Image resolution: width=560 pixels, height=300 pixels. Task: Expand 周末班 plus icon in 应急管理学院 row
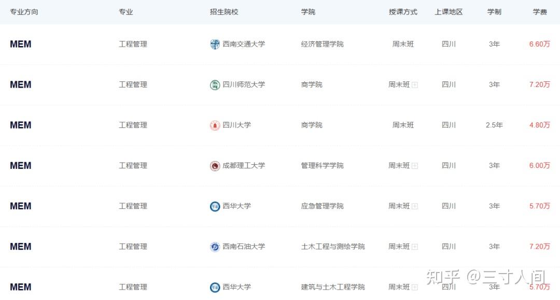pos(415,206)
